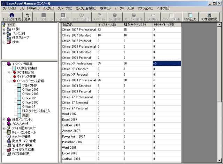Click the PowerPoint 2007 row name
This screenshot has width=223, height=164.
point(74,137)
